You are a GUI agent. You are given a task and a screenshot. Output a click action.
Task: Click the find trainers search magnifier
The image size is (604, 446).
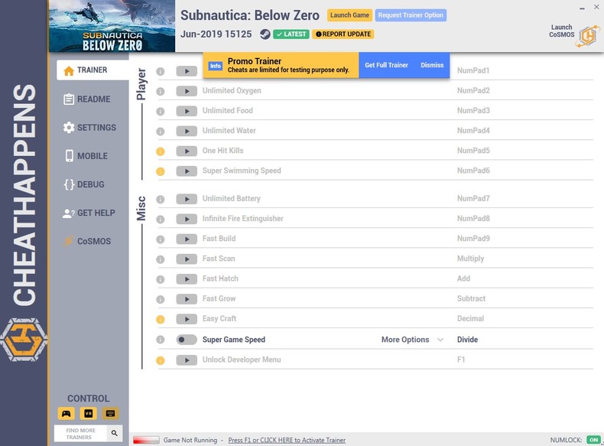(x=115, y=433)
